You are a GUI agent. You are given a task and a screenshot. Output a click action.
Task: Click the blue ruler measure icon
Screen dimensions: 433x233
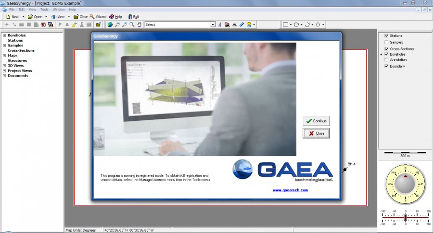point(242,24)
